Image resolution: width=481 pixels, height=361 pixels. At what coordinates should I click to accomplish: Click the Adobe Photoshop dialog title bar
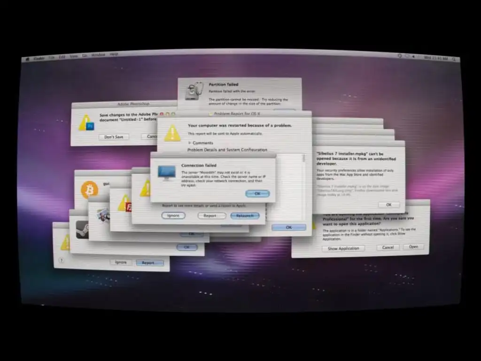124,104
